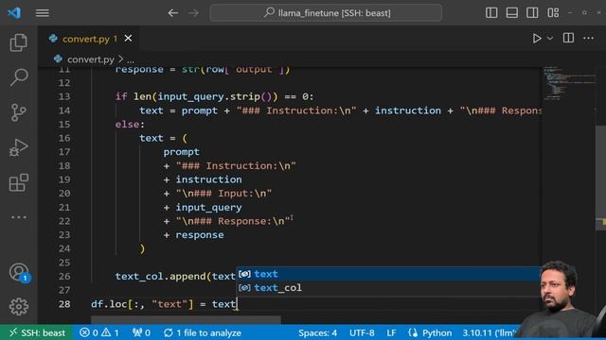The height and width of the screenshot is (340, 606).
Task: Click the forwarded ports status item
Action: coord(141,332)
